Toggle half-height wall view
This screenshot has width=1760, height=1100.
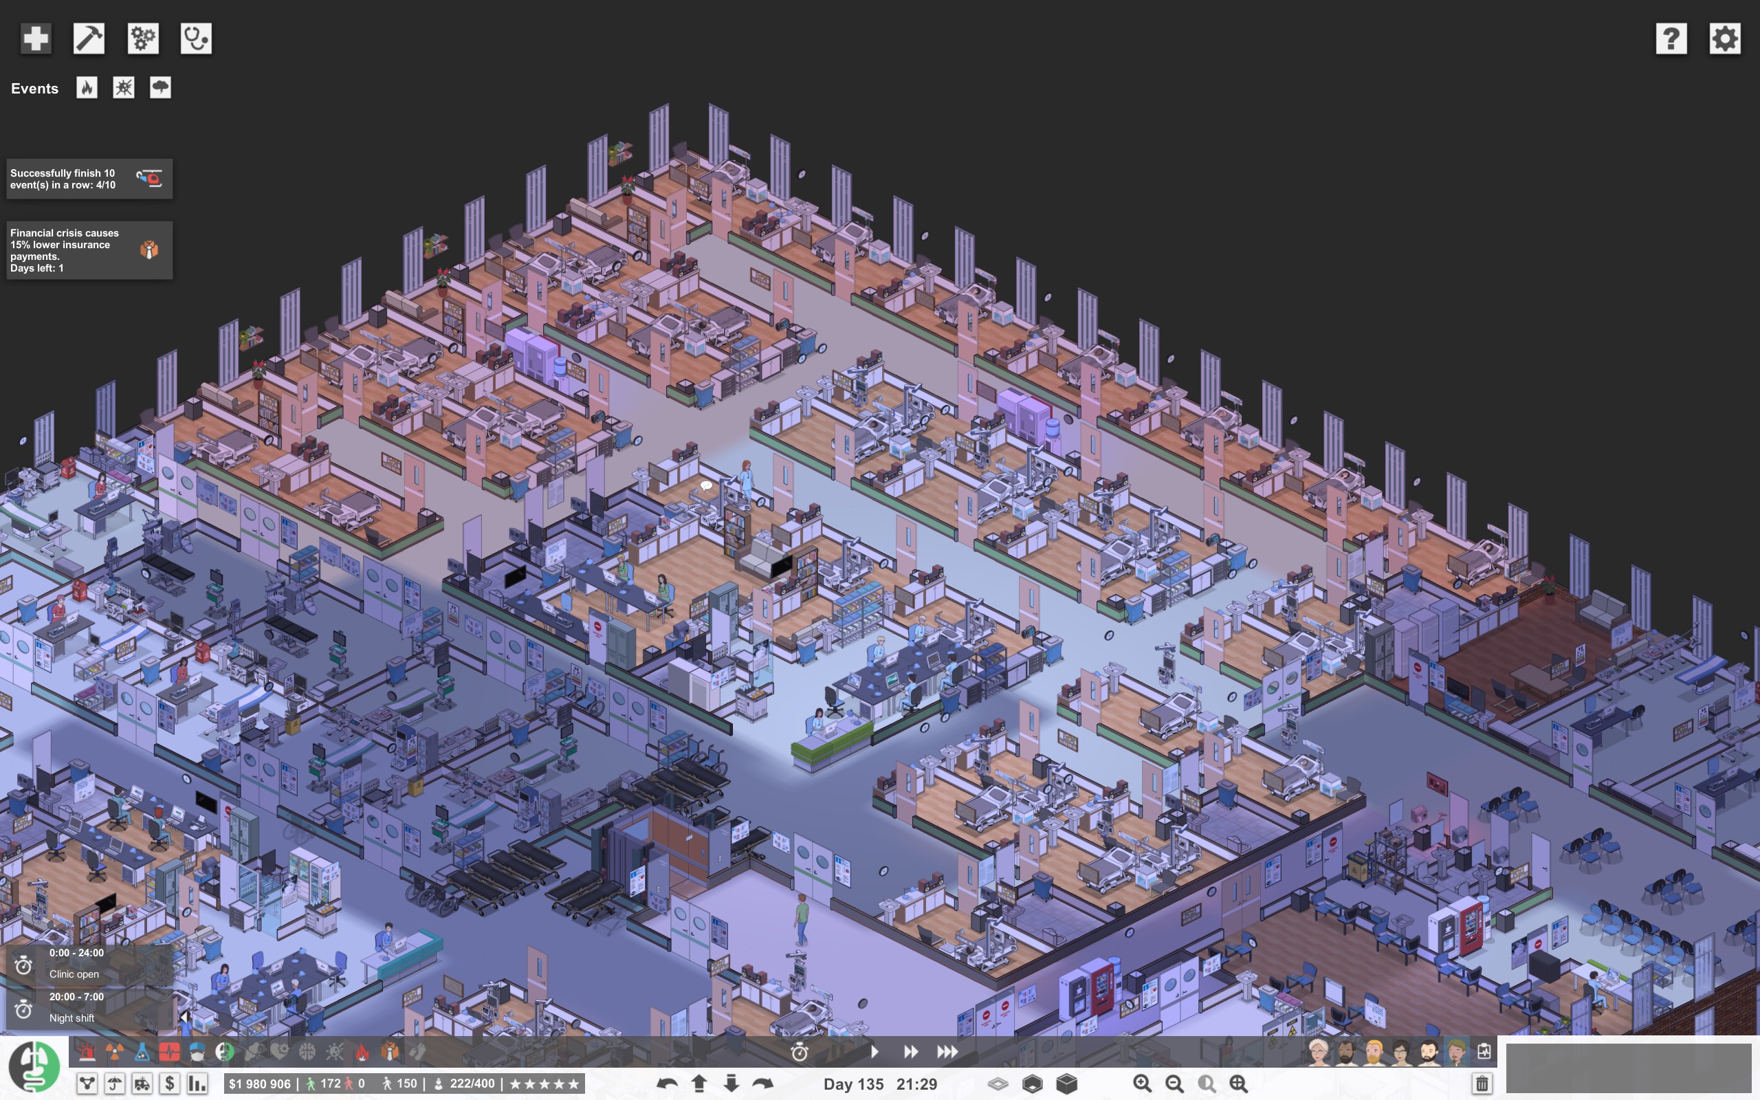pyautogui.click(x=1032, y=1083)
